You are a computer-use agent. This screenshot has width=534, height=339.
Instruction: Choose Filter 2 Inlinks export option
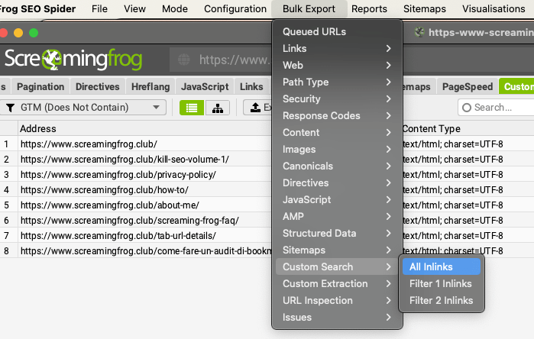440,301
